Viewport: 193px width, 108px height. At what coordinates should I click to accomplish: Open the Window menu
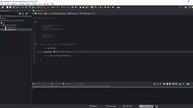pos(46,4)
